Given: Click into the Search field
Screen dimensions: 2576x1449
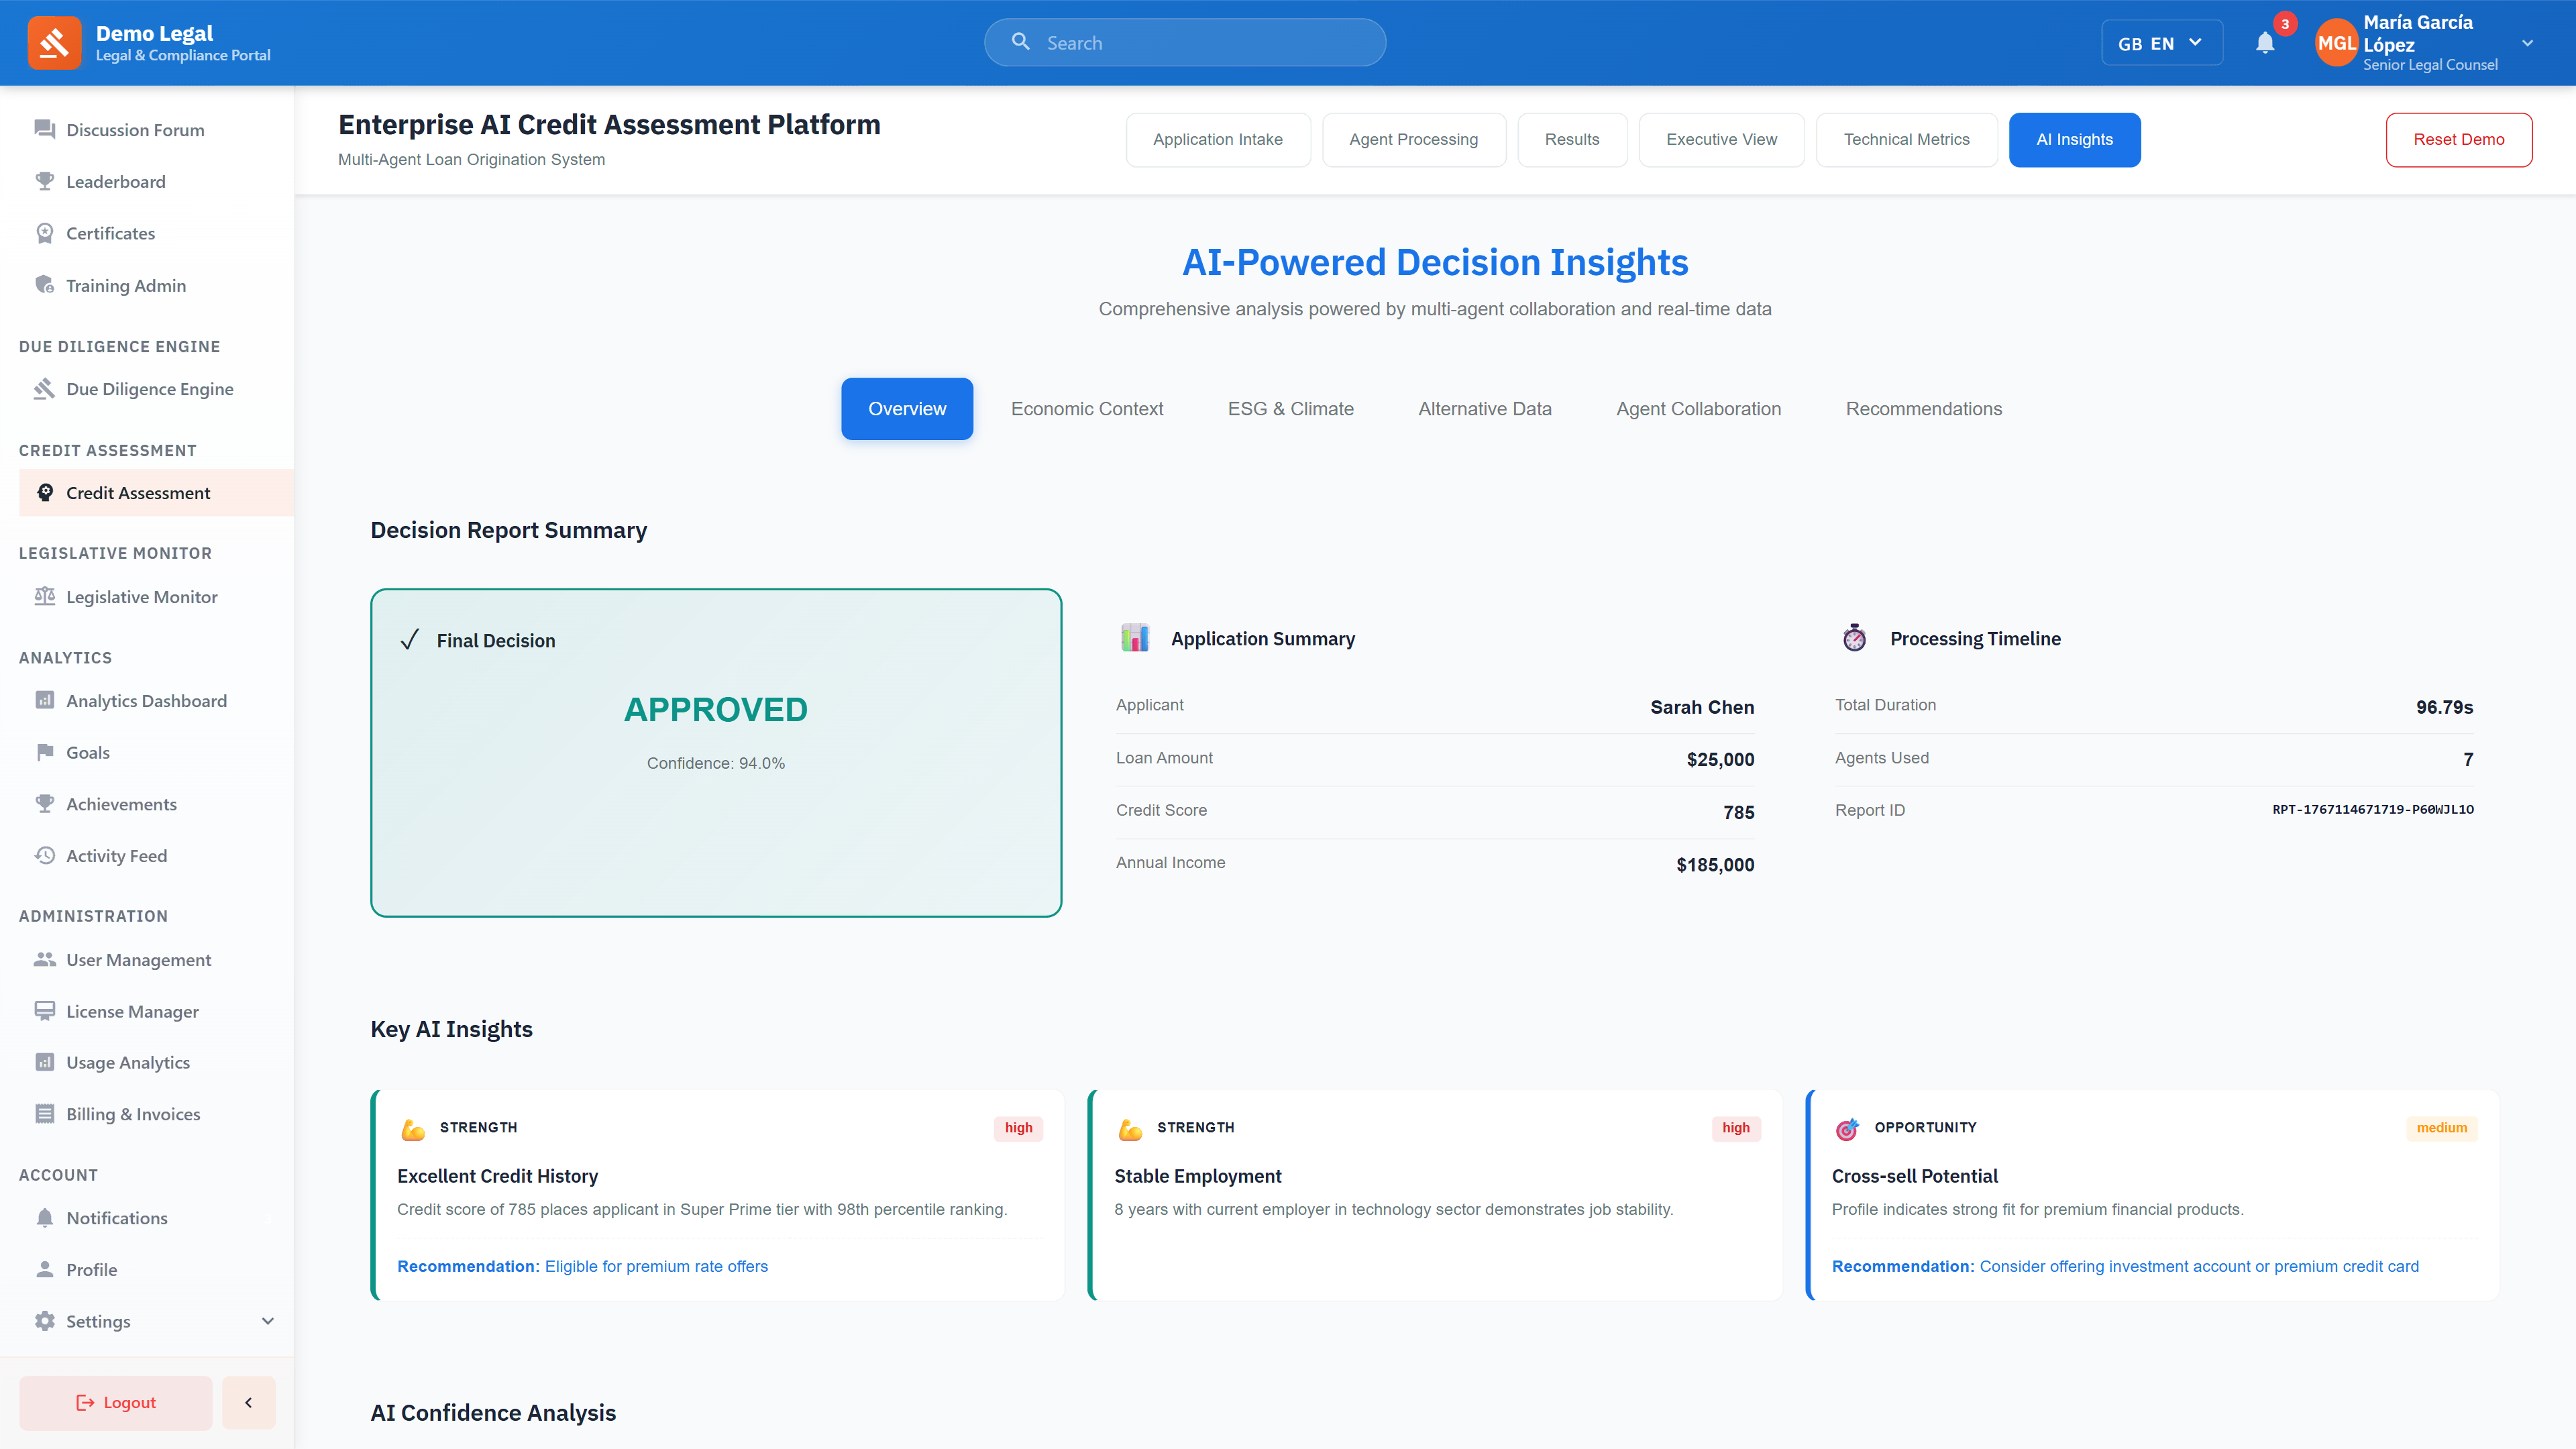Looking at the screenshot, I should pos(1184,42).
